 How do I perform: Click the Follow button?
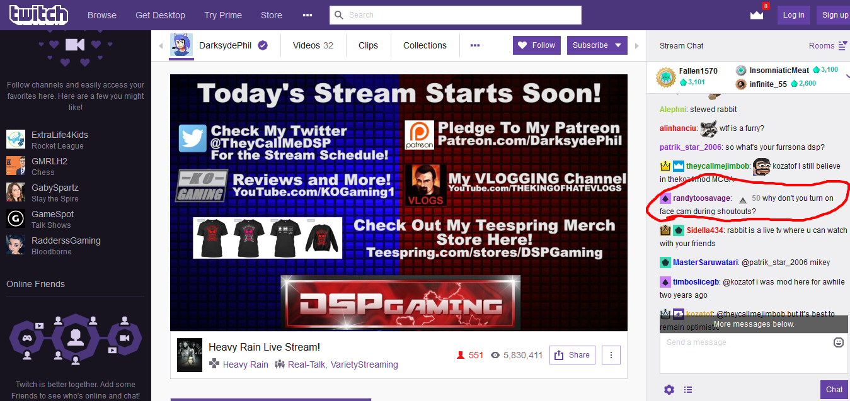point(537,45)
